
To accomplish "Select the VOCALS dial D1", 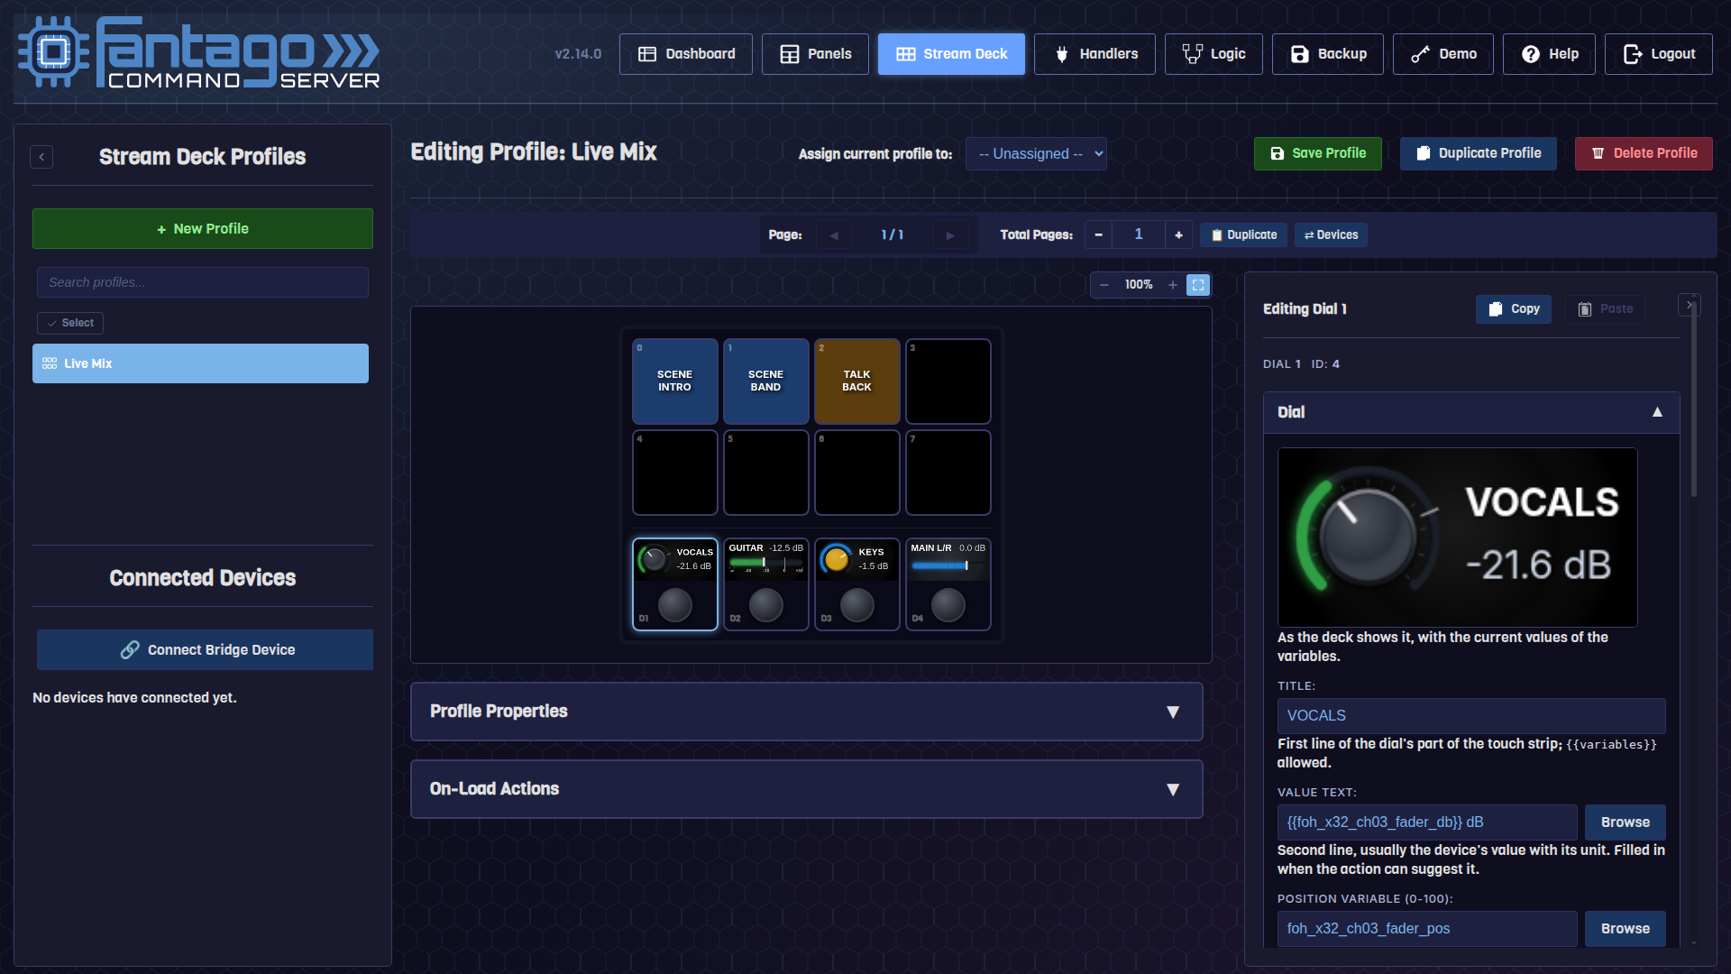I will click(x=675, y=584).
